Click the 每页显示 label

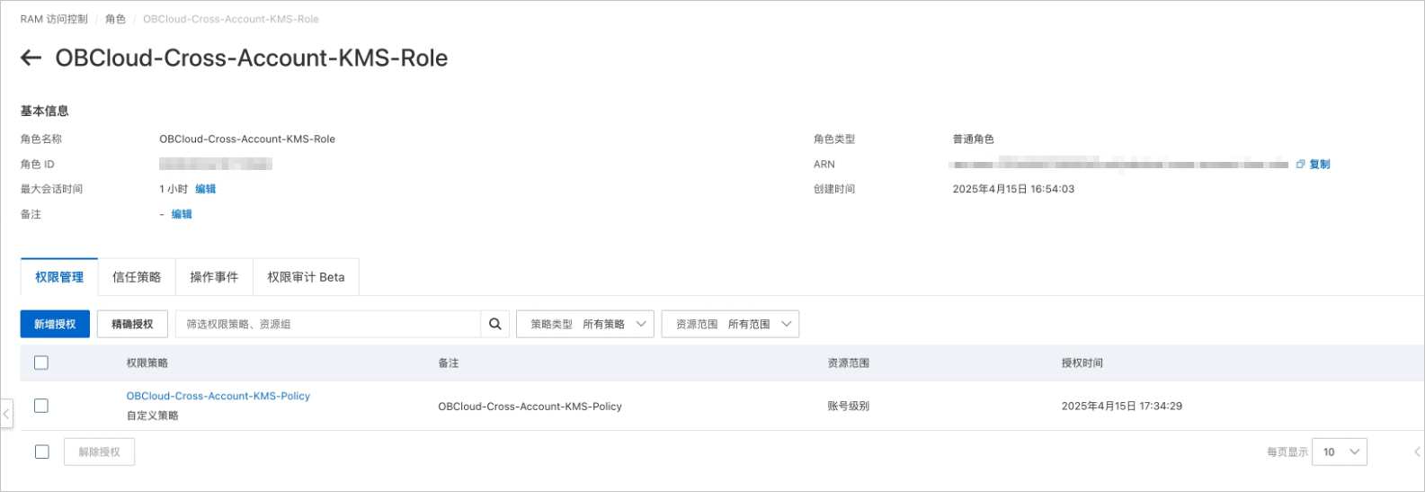(1287, 452)
